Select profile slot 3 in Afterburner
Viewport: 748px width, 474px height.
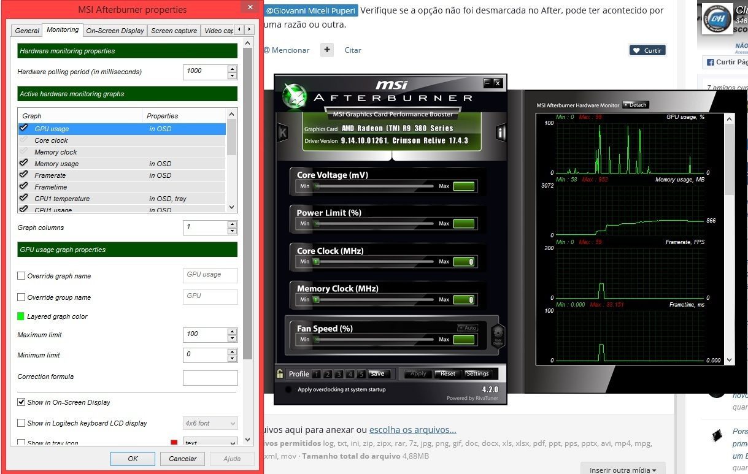[339, 374]
